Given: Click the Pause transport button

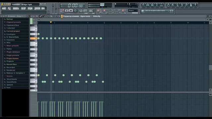Looking at the screenshot, I should 67,11.
